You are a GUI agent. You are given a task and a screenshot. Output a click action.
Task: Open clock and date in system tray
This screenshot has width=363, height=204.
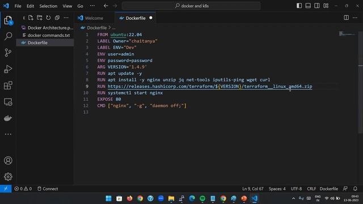click(352, 198)
